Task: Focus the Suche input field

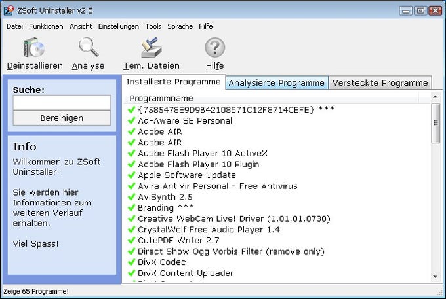Action: click(62, 103)
